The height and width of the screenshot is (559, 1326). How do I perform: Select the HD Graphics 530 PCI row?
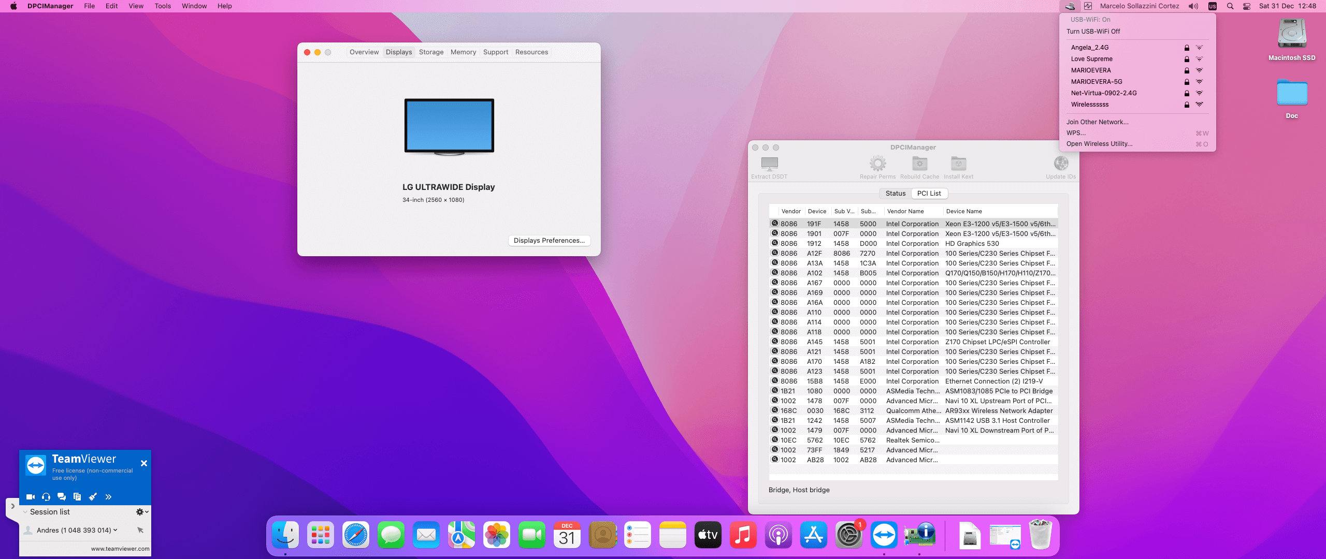point(913,244)
